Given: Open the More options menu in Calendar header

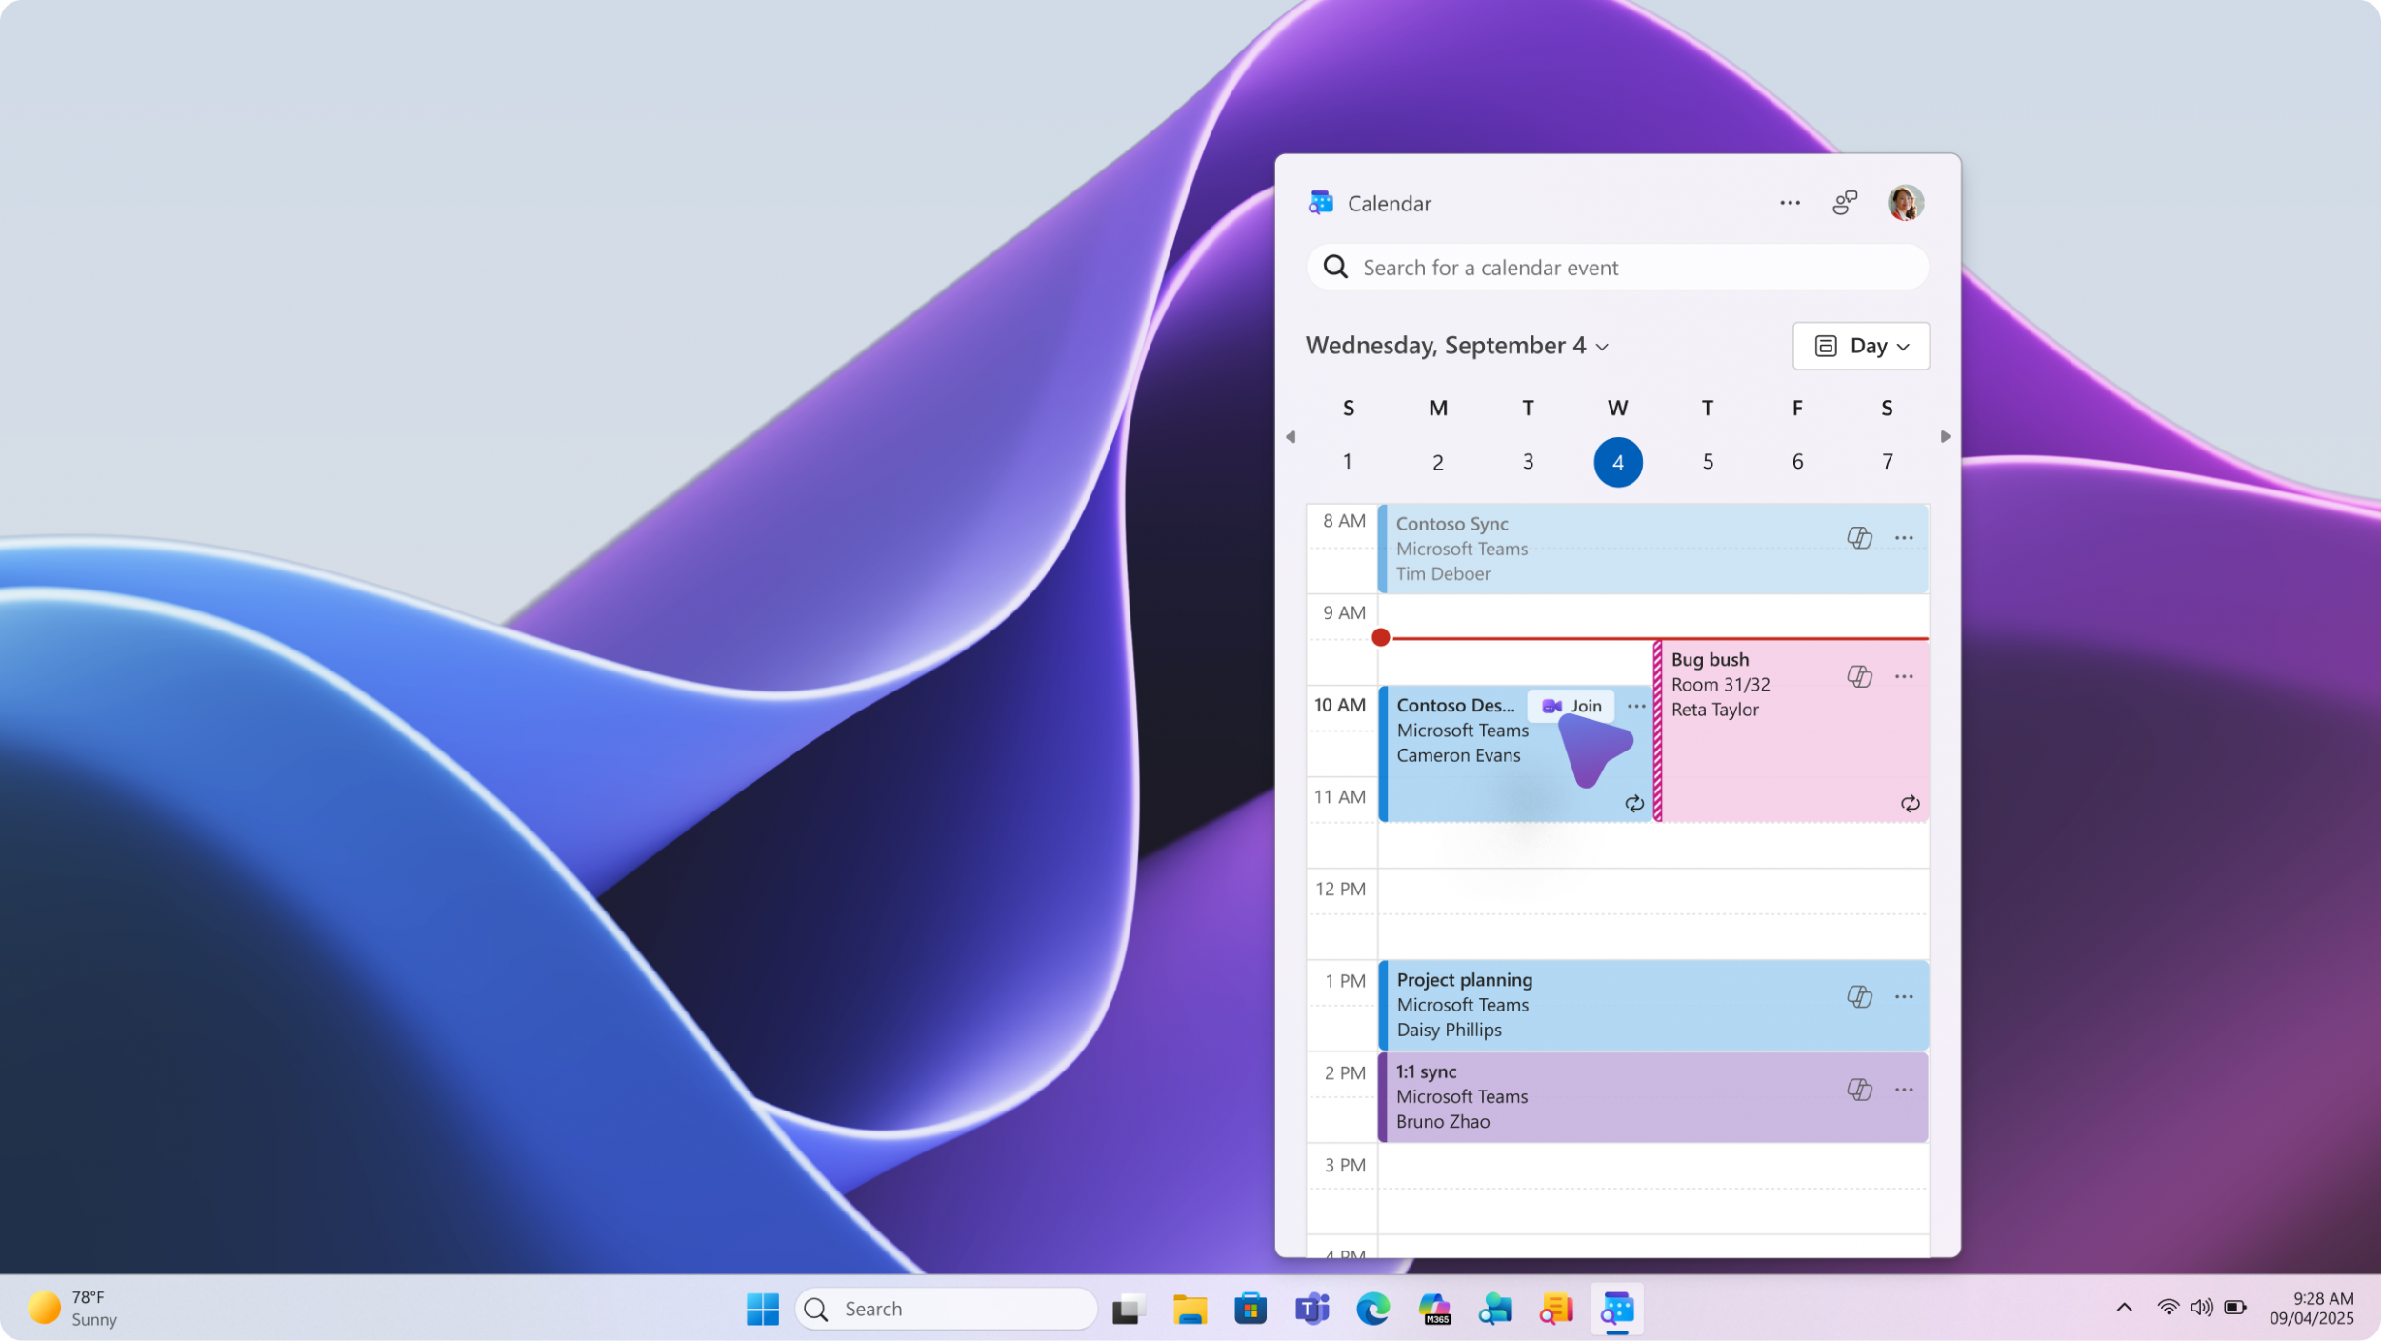Looking at the screenshot, I should click(1790, 202).
